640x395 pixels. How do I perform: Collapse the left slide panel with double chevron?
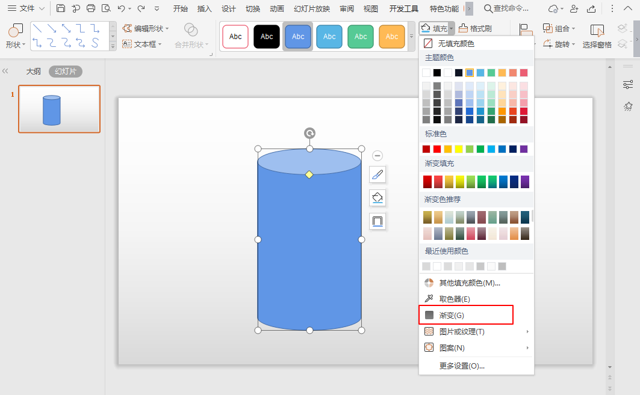coord(5,71)
